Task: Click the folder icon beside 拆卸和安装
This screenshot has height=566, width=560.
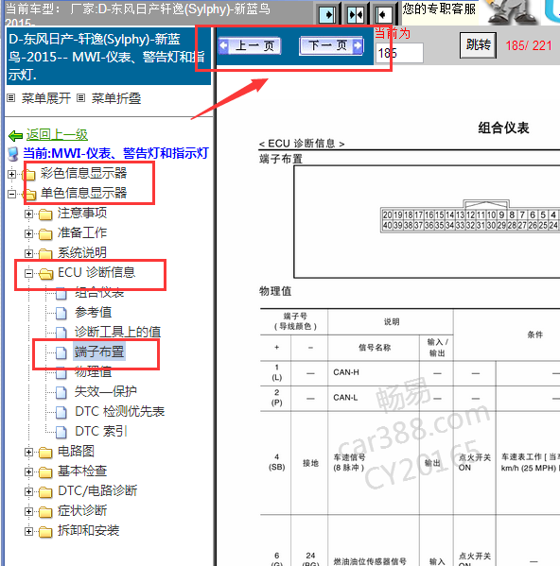Action: 45,532
